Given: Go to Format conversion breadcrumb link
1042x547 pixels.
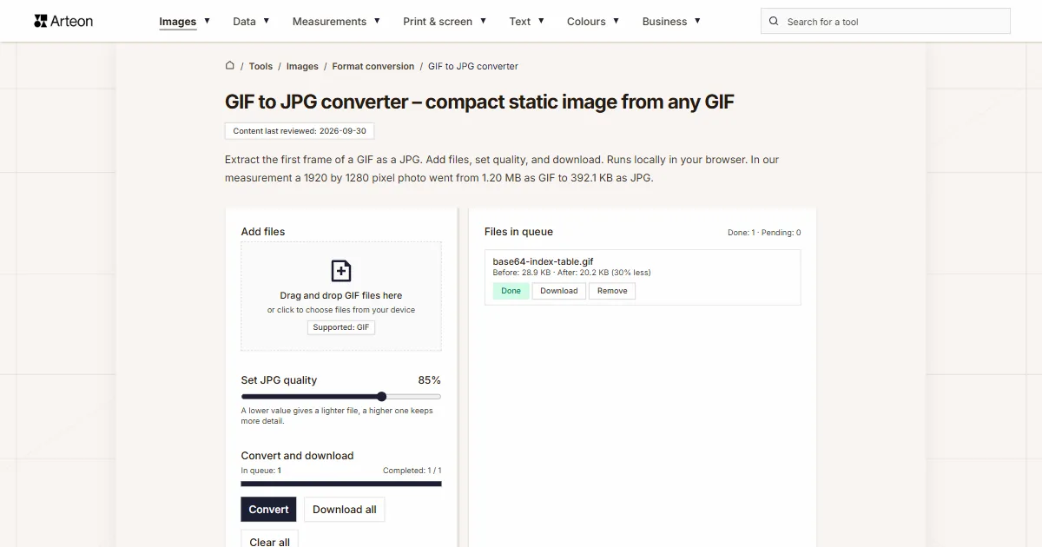Looking at the screenshot, I should [373, 66].
